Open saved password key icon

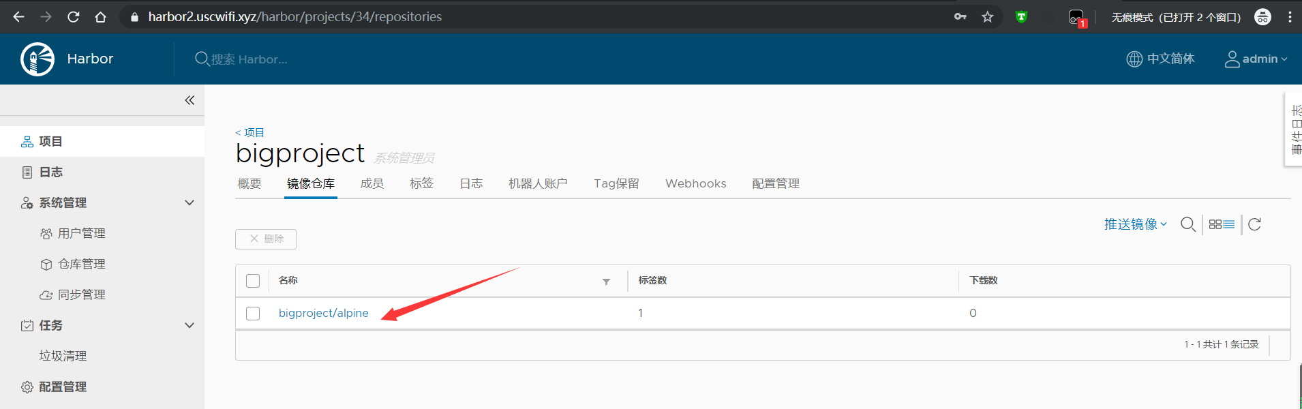pos(960,16)
